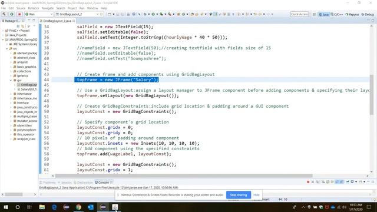Open the Run toolbar icon dropdown arrow
The image size is (377, 212).
(157, 14)
